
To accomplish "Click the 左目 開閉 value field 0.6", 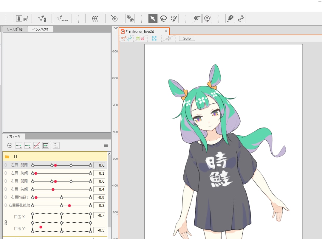I will (99, 165).
